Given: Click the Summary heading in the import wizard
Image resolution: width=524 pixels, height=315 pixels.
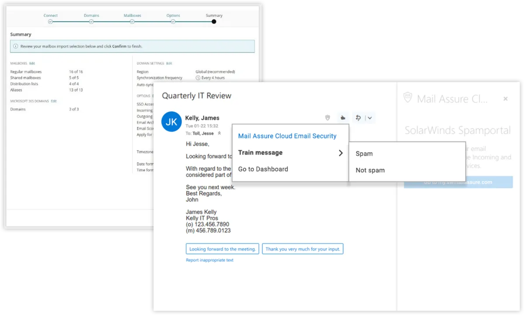Looking at the screenshot, I should coord(21,34).
